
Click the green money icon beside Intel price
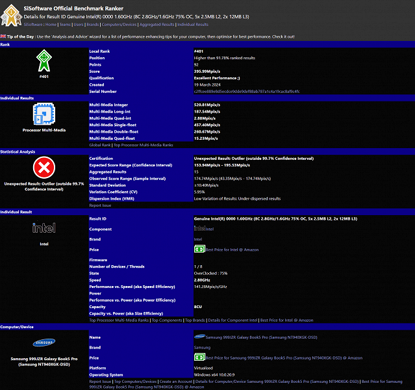coord(199,250)
